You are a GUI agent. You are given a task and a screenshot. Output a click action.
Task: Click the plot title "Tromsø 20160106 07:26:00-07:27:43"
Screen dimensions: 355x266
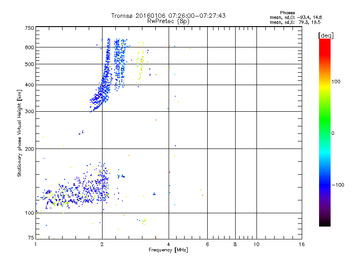point(168,16)
